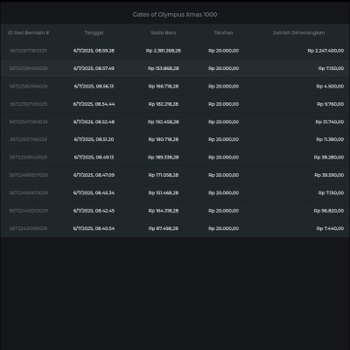Click the Rp 20.000,00 bet in the 08.51.20 row

(x=223, y=139)
